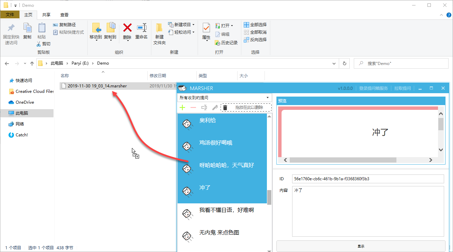Screen dimensions: 453x252
Task: Click 拉取提问 link in MARSHER
Action: click(x=403, y=88)
